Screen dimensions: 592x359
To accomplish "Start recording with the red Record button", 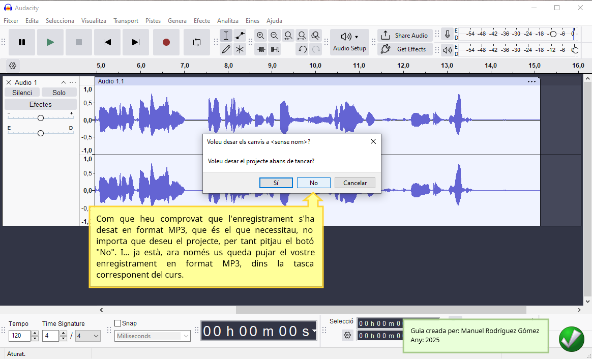I will (x=166, y=42).
